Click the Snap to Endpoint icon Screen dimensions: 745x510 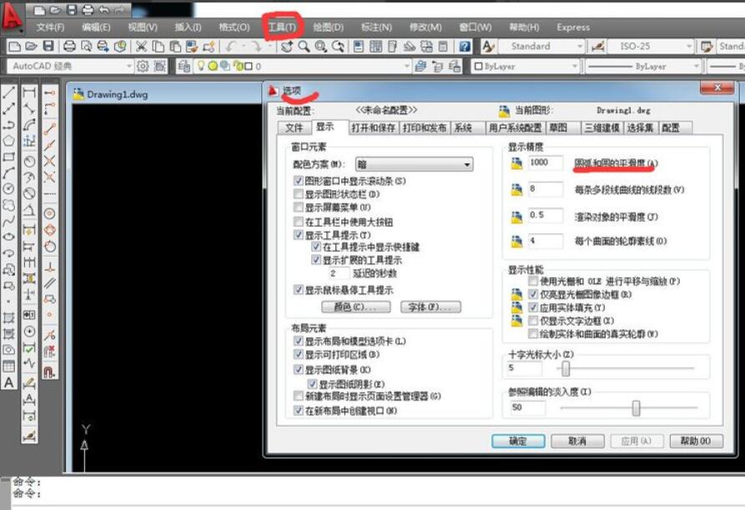[x=50, y=128]
